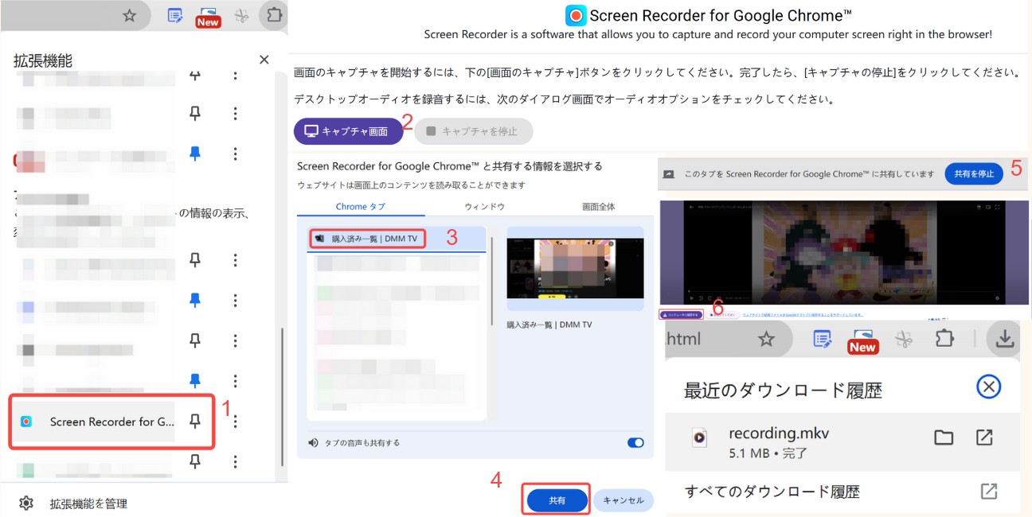Click the recording.mkv file icon
This screenshot has width=1032, height=517.
(699, 437)
